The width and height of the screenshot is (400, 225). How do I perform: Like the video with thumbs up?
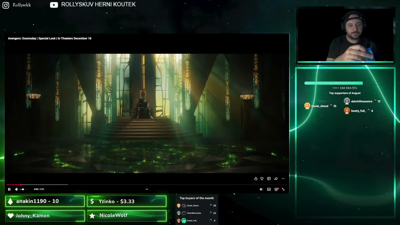coord(256,179)
